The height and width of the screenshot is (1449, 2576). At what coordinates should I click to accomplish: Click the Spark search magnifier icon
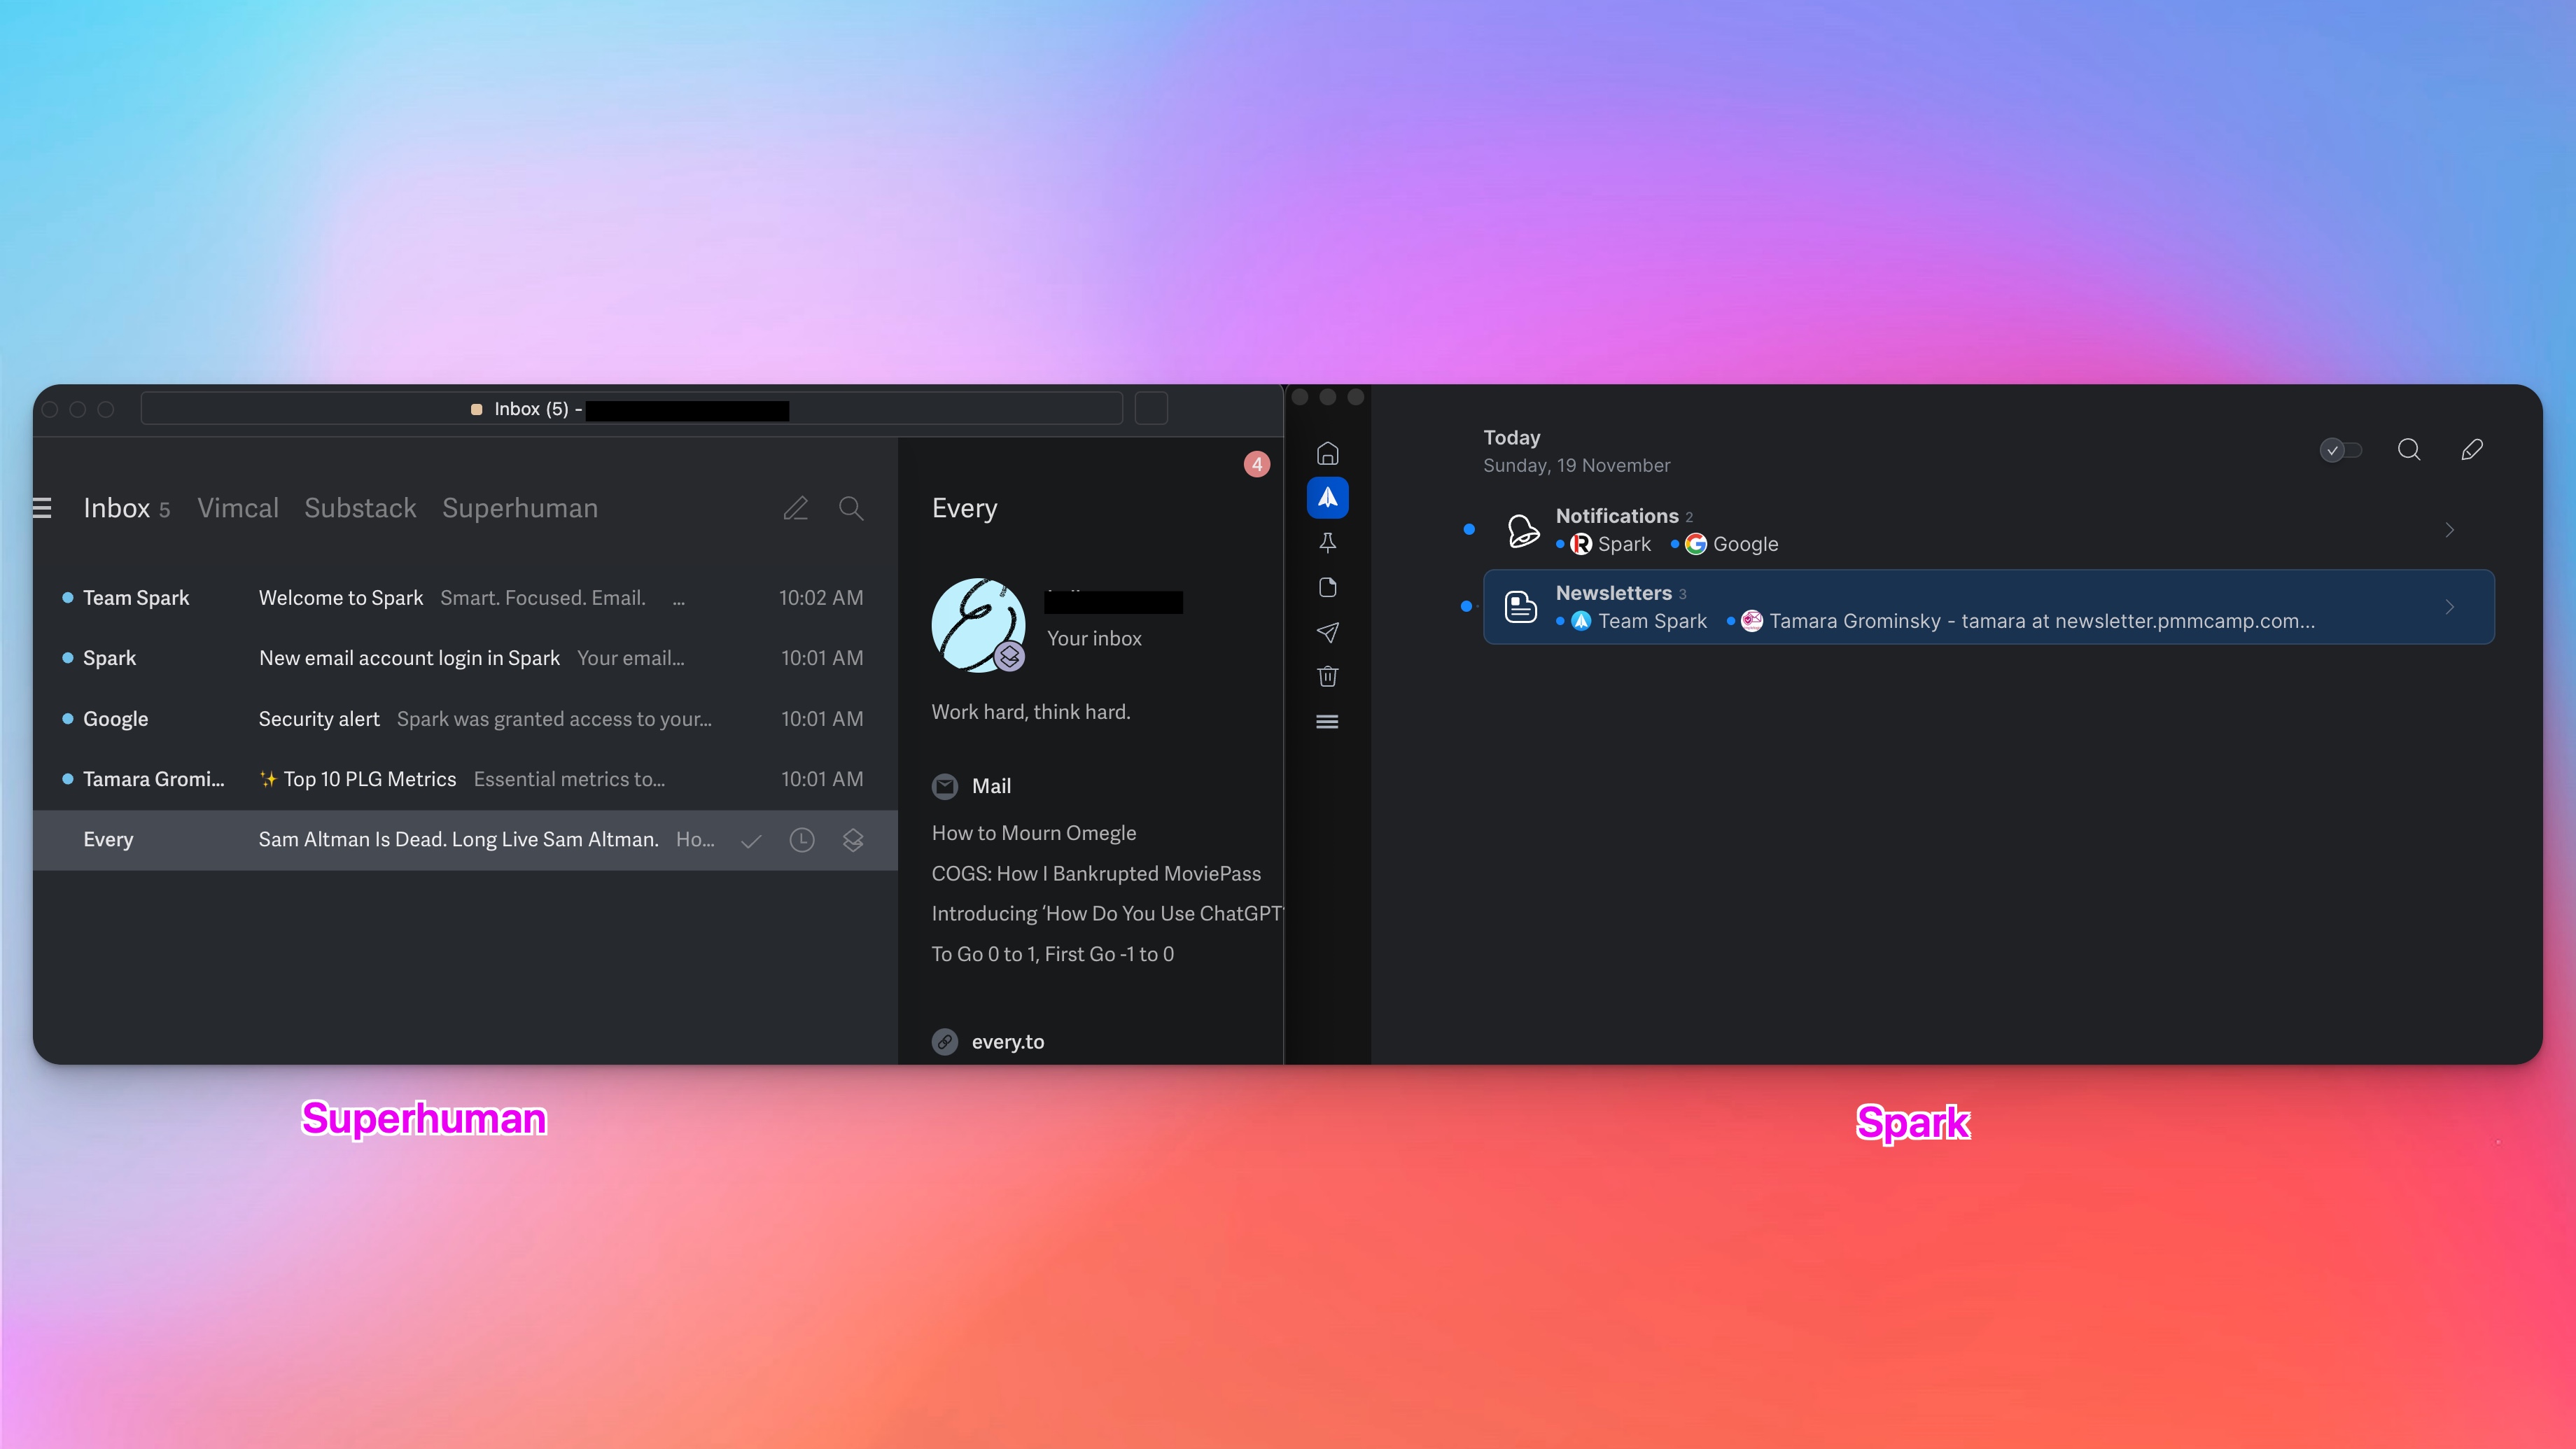tap(2409, 450)
